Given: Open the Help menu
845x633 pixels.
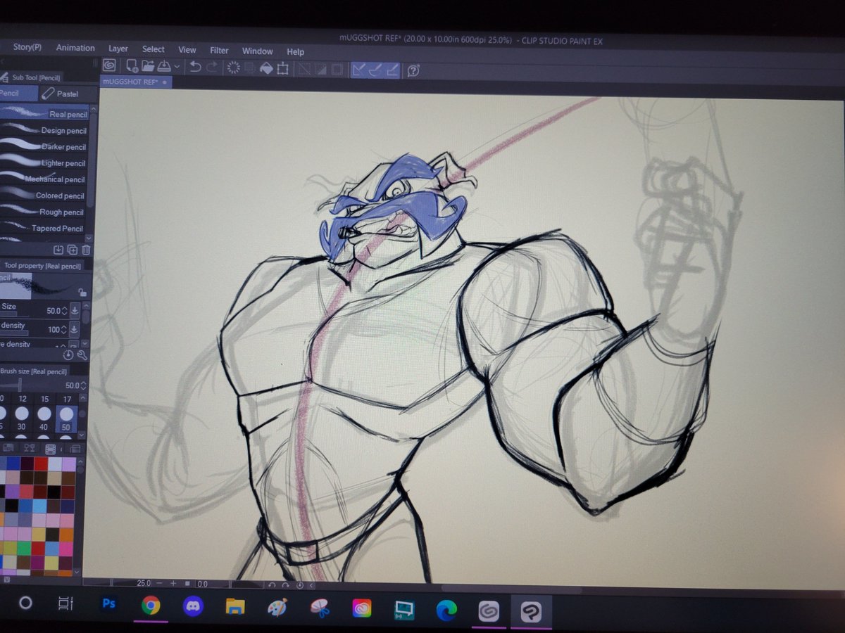Looking at the screenshot, I should point(296,52).
